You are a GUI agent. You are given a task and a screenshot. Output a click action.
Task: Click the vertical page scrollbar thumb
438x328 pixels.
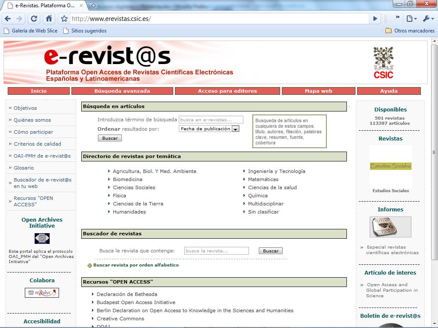[x=434, y=152]
